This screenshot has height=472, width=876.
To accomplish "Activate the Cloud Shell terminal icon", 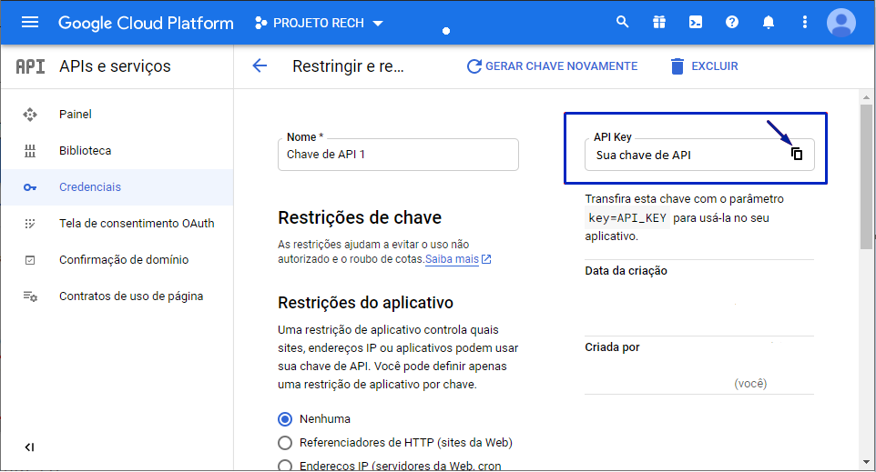I will tap(696, 23).
